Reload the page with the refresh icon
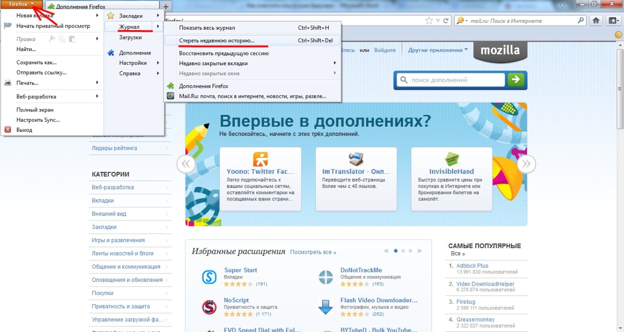 tap(446, 21)
